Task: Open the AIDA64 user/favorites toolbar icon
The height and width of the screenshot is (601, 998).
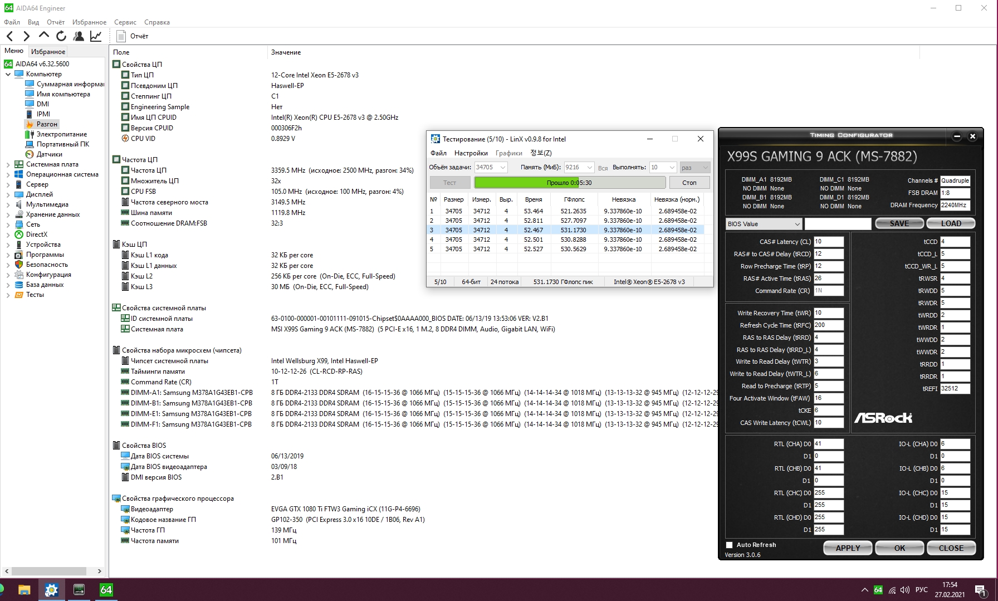Action: click(x=79, y=36)
